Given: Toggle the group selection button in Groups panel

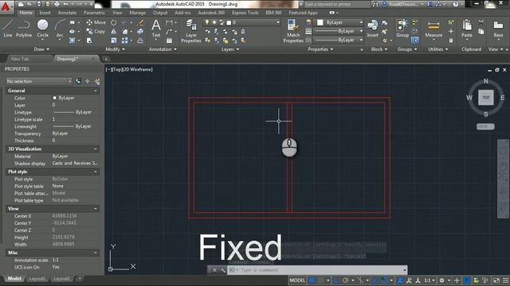Looking at the screenshot, I should point(414,41).
